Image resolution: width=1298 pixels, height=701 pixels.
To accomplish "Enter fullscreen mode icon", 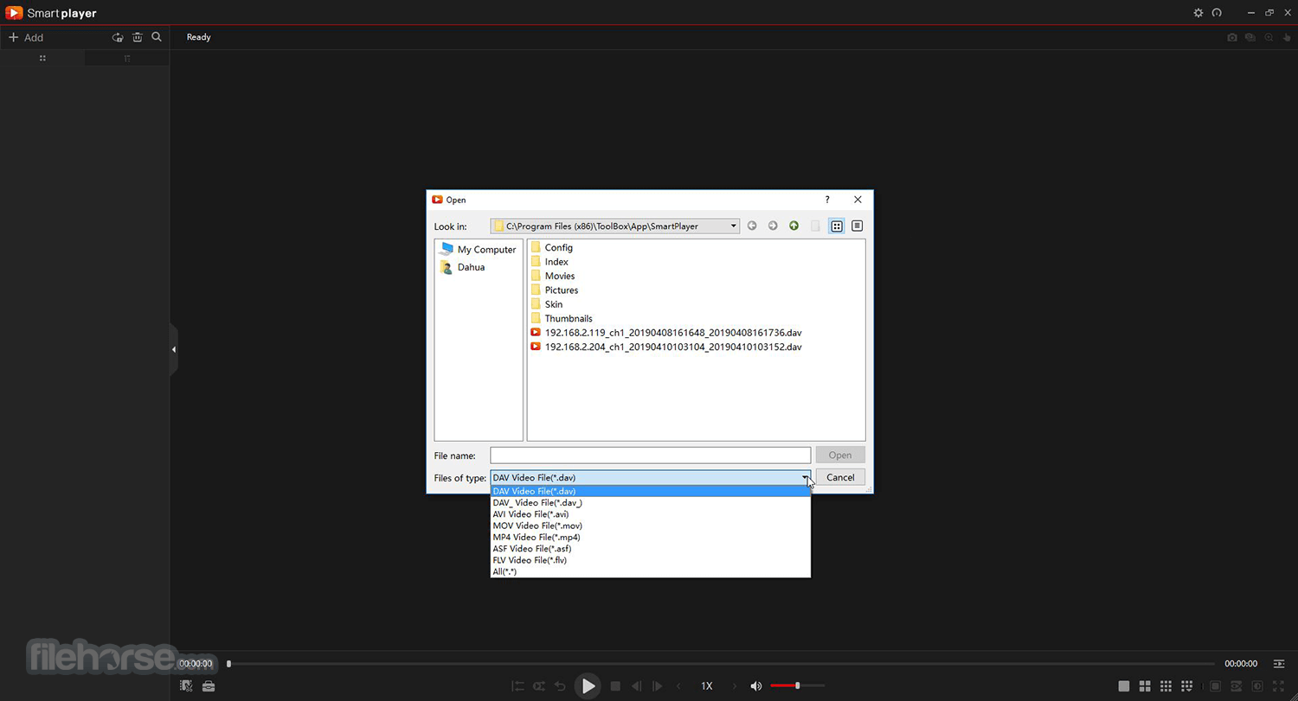I will (x=1279, y=686).
